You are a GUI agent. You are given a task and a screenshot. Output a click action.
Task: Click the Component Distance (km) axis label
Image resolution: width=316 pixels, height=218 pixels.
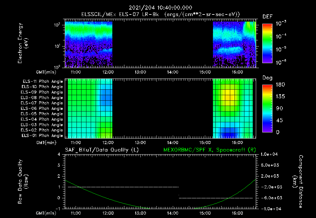(298, 182)
